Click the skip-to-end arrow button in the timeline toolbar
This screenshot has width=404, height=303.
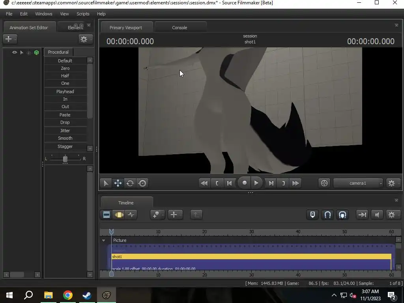pos(362,215)
